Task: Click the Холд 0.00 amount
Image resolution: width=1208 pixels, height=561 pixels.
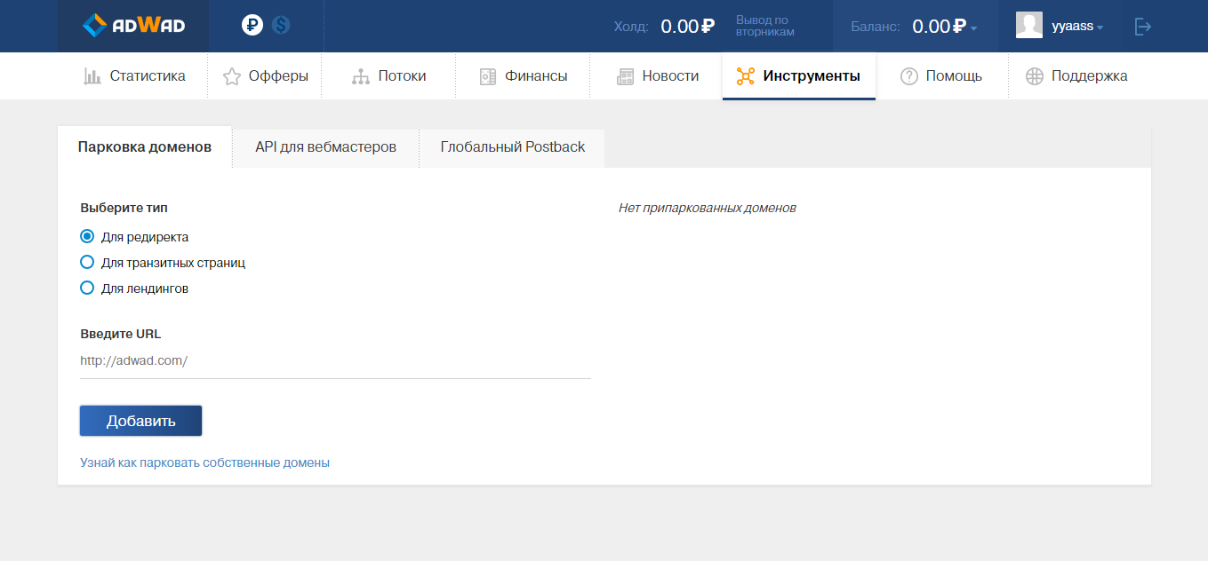Action: pos(687,27)
